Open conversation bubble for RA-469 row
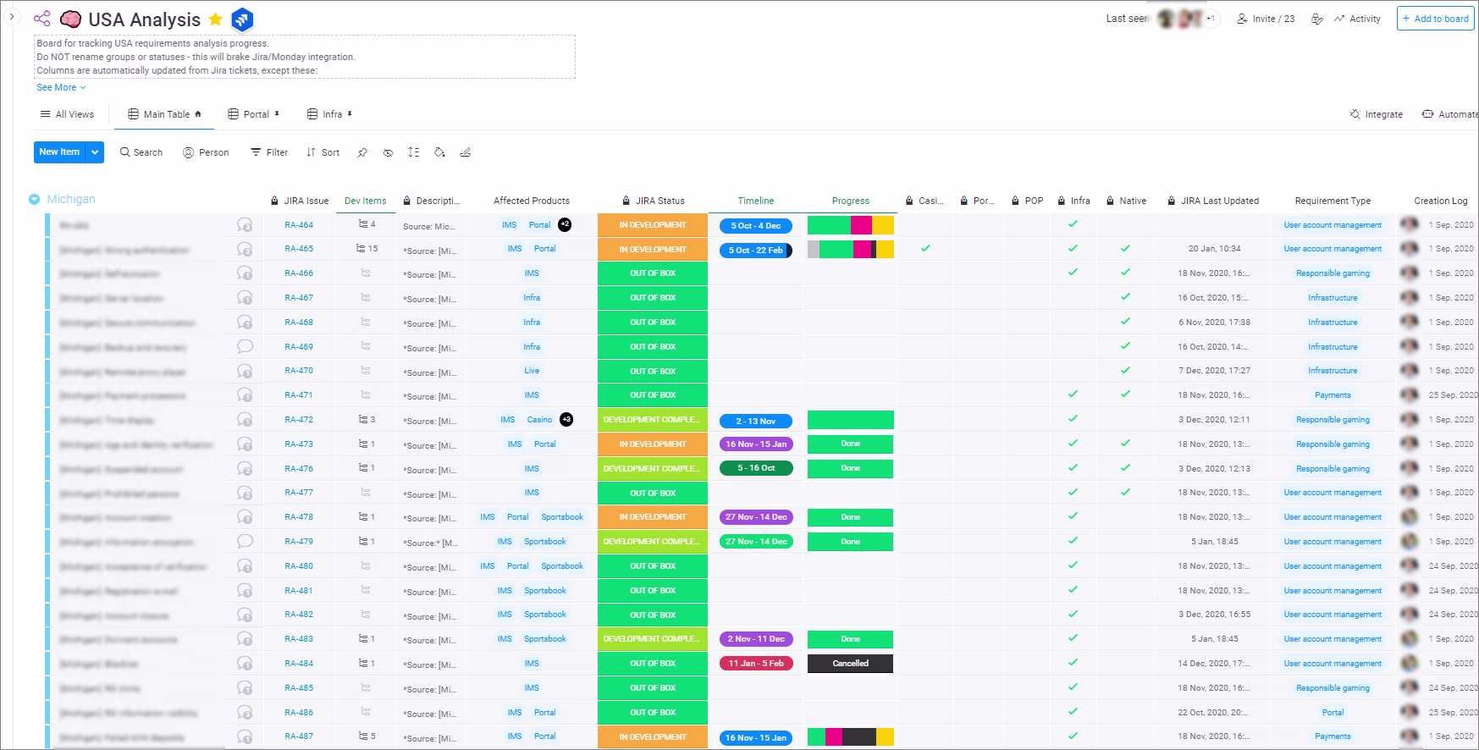Screen dimensions: 1479x750 (x=245, y=346)
